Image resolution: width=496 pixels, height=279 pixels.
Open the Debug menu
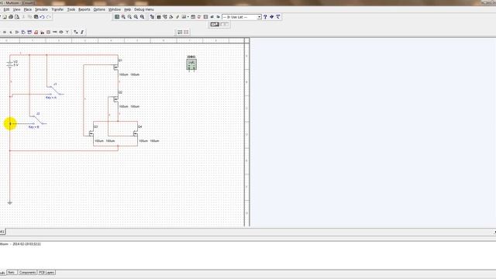(144, 9)
